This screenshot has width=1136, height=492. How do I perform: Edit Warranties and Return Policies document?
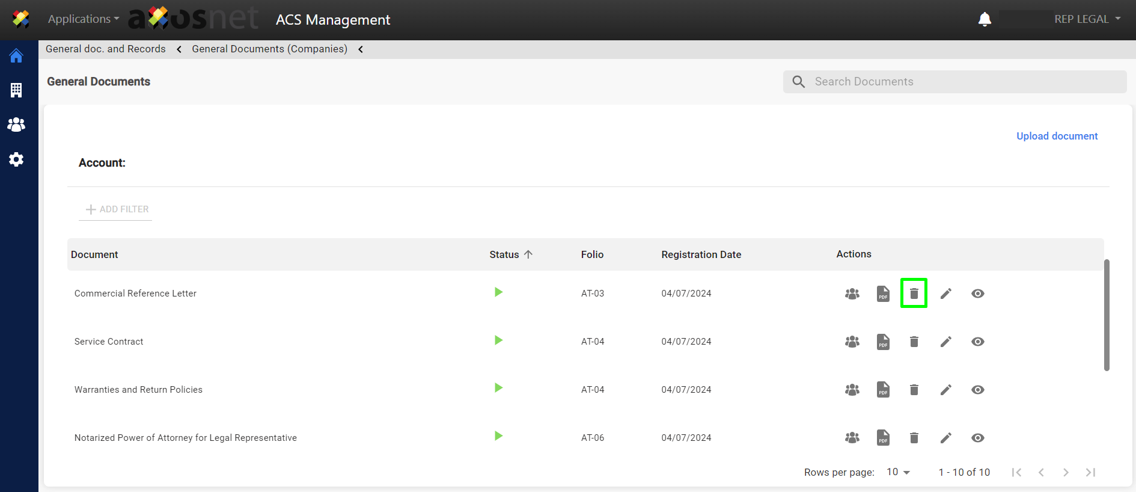point(945,390)
